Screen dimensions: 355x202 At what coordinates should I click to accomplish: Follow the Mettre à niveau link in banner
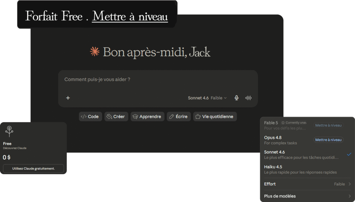click(130, 16)
